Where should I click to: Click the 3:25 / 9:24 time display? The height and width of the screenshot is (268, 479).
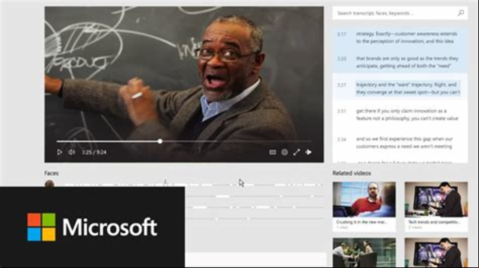coord(94,152)
